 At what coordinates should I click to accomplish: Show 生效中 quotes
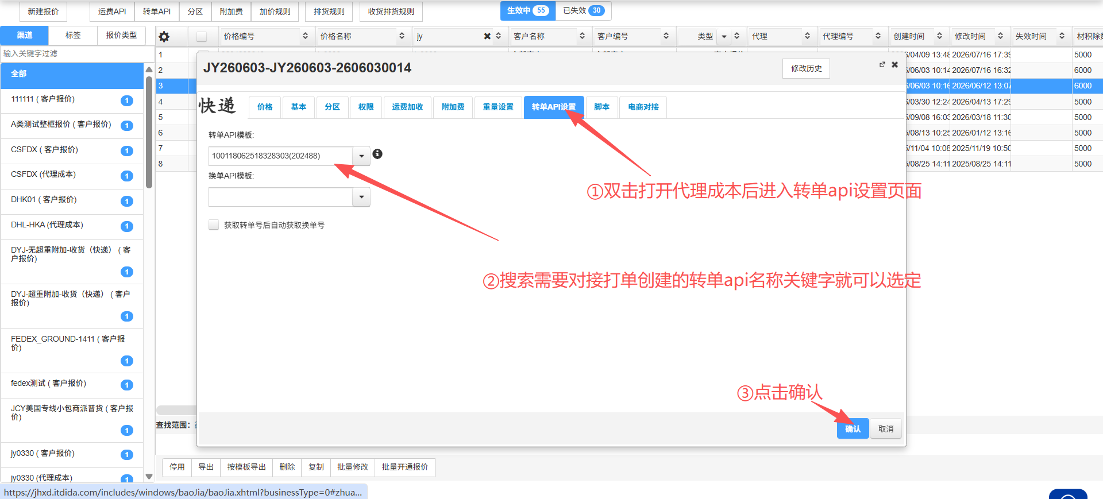click(528, 10)
